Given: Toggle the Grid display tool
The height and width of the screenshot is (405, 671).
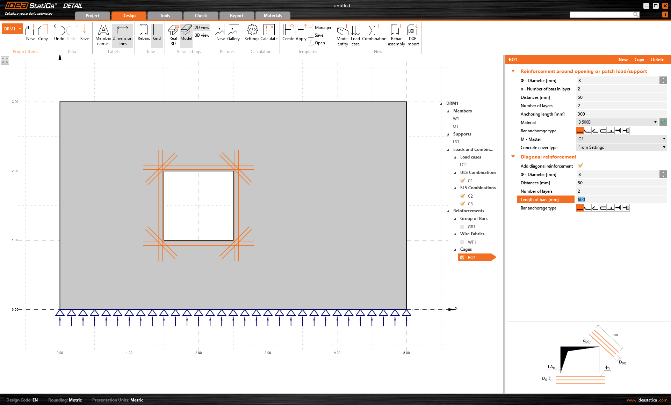Looking at the screenshot, I should point(157,34).
